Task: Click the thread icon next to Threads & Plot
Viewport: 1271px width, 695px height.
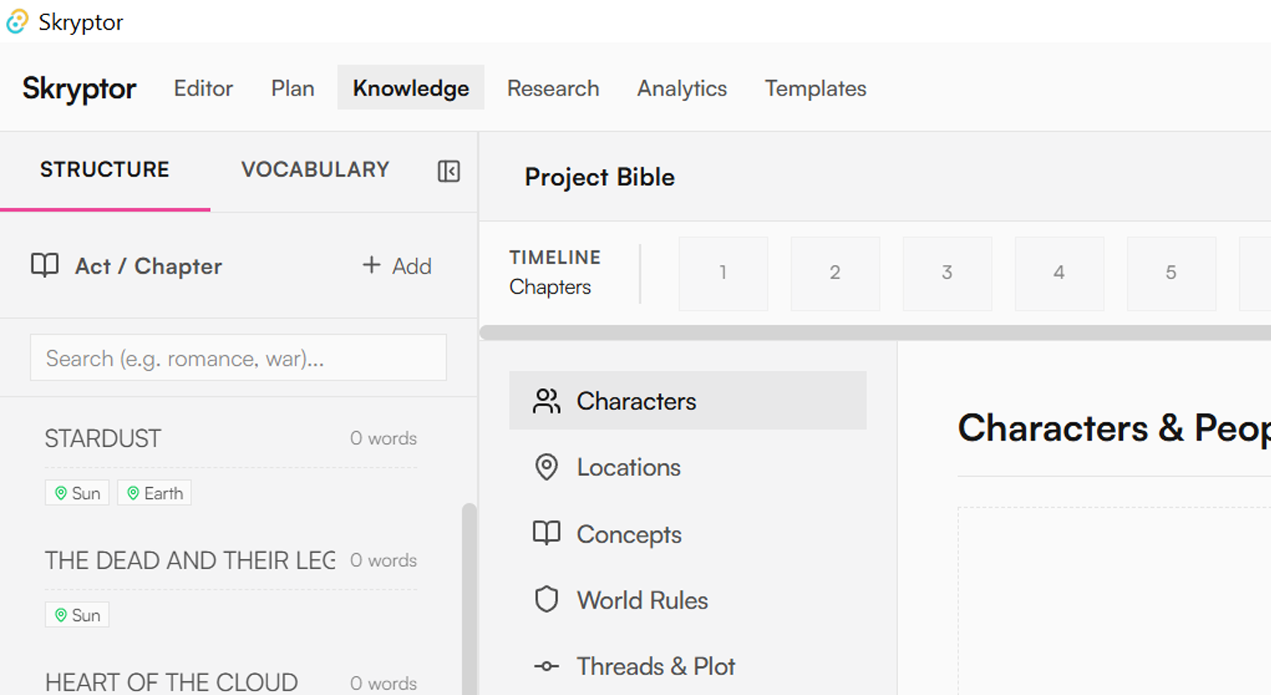Action: (x=547, y=666)
